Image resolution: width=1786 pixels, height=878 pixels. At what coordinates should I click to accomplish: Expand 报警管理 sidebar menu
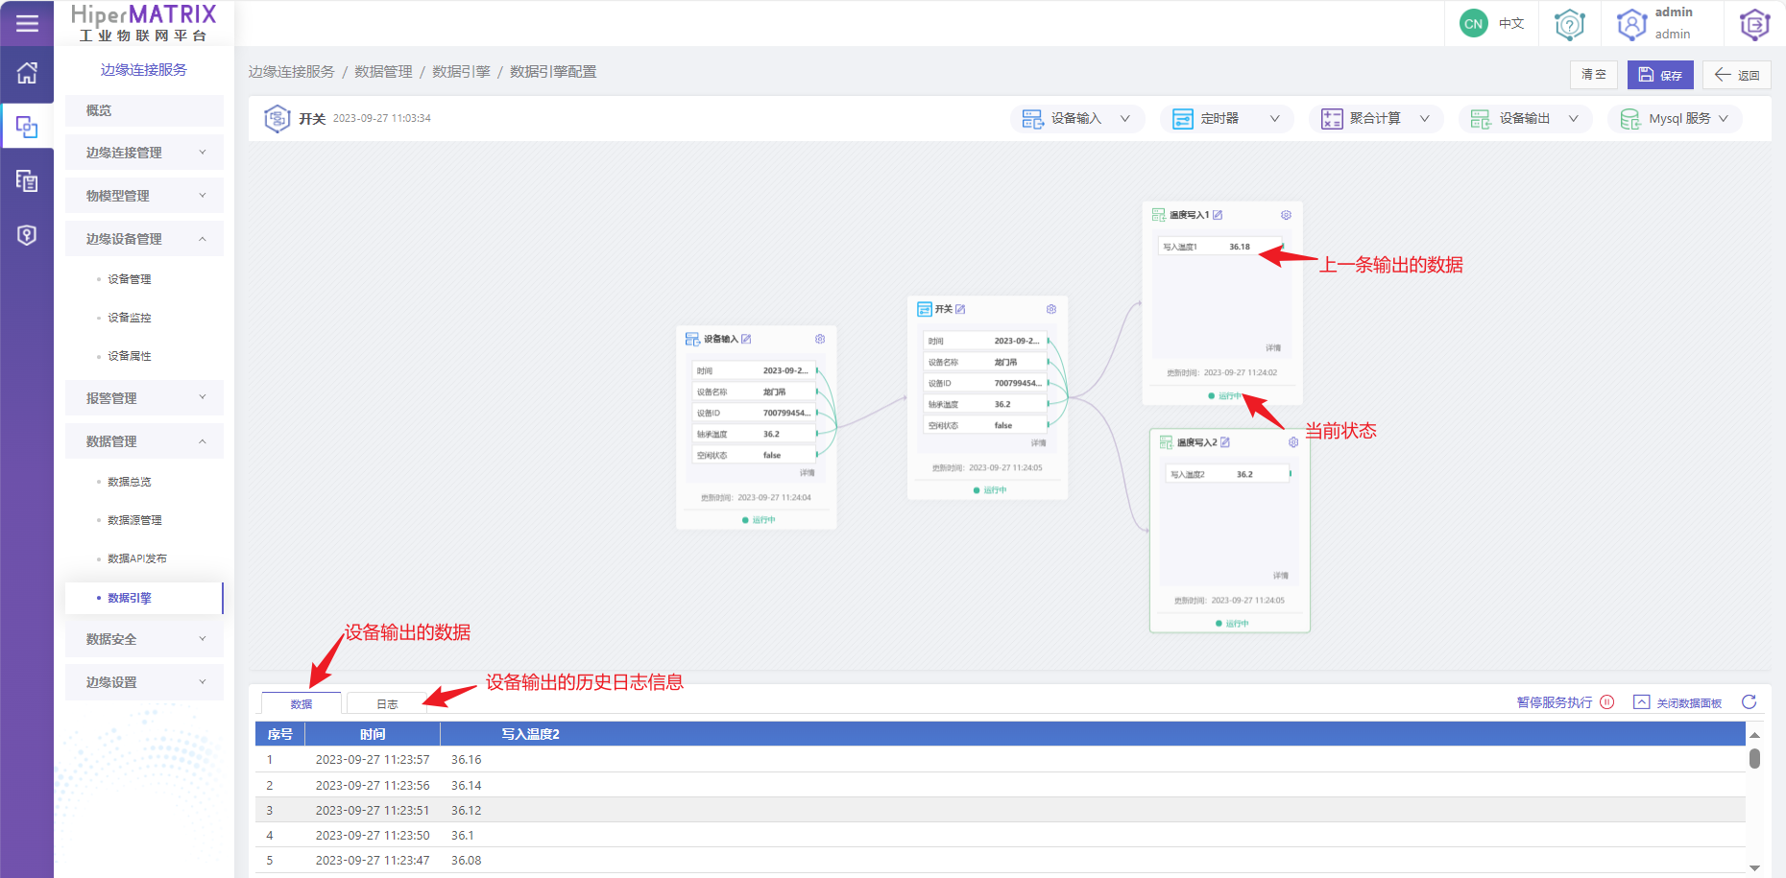pos(144,398)
